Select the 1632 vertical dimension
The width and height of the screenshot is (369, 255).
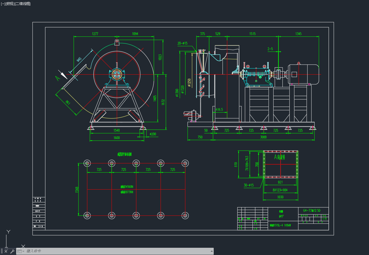click(x=163, y=102)
